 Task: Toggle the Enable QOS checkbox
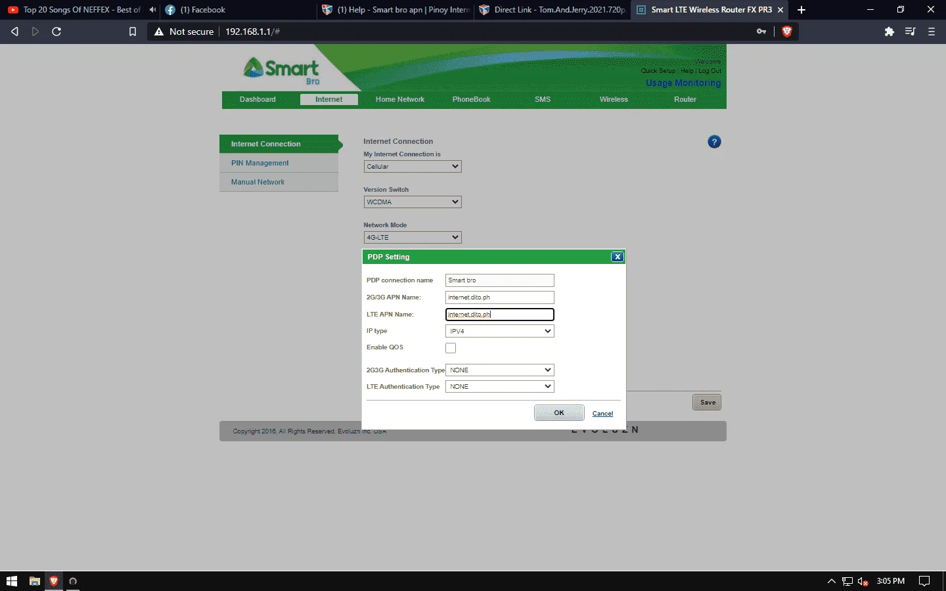pyautogui.click(x=451, y=348)
